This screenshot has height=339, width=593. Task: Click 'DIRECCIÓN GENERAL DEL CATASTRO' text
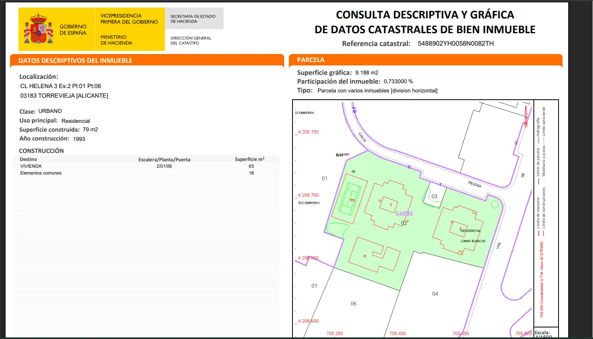pos(191,40)
